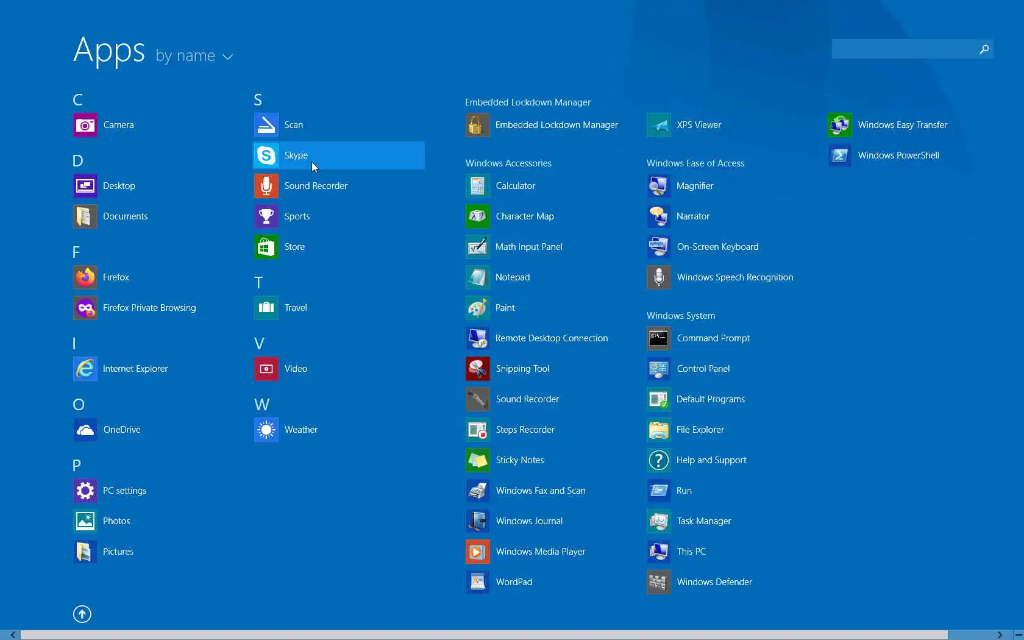Open the Control Panel icon

pyautogui.click(x=659, y=369)
